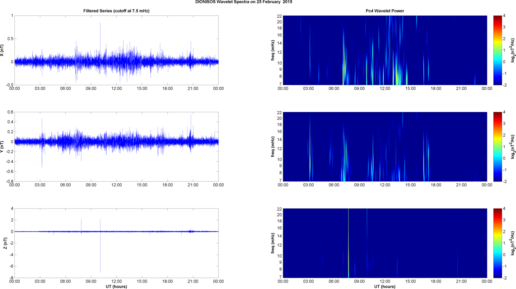Click the colorbar beside the Z component spectrogram
Screen dimensions: 516x289
pyautogui.click(x=497, y=243)
